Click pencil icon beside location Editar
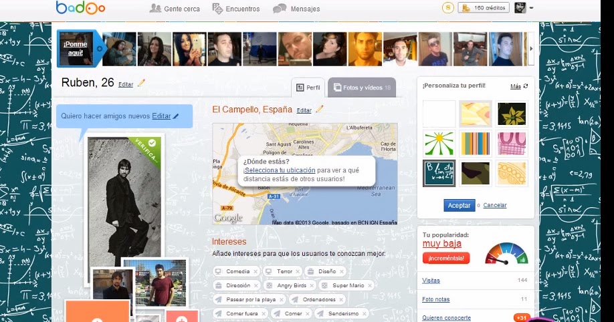Image resolution: width=614 pixels, height=322 pixels. pos(320,109)
